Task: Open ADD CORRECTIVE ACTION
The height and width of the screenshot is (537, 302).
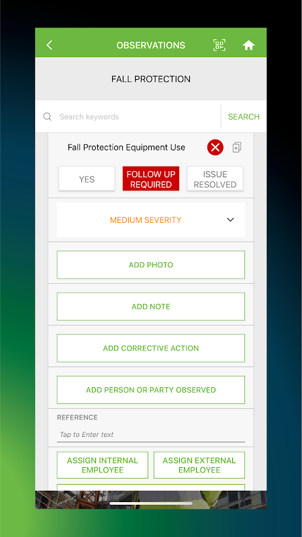Action: [x=150, y=348]
